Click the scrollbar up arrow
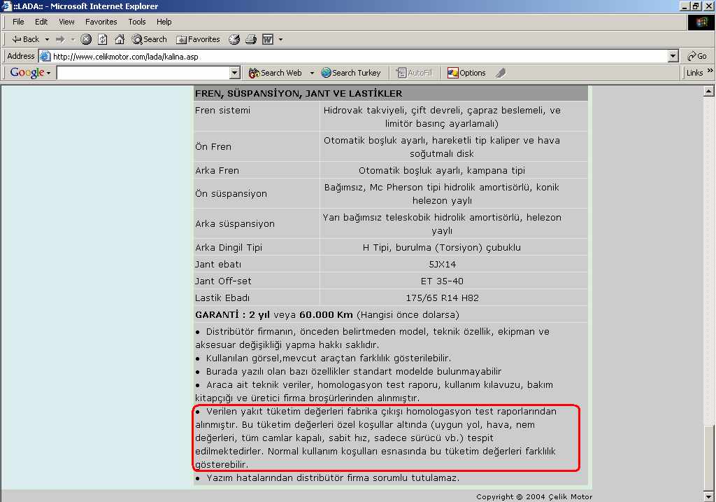The image size is (716, 502). pos(708,91)
